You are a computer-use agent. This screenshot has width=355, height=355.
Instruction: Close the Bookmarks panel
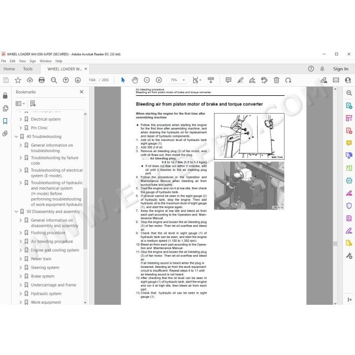(x=82, y=92)
